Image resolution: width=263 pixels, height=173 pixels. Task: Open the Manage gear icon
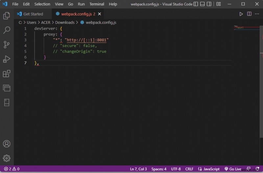[7, 158]
